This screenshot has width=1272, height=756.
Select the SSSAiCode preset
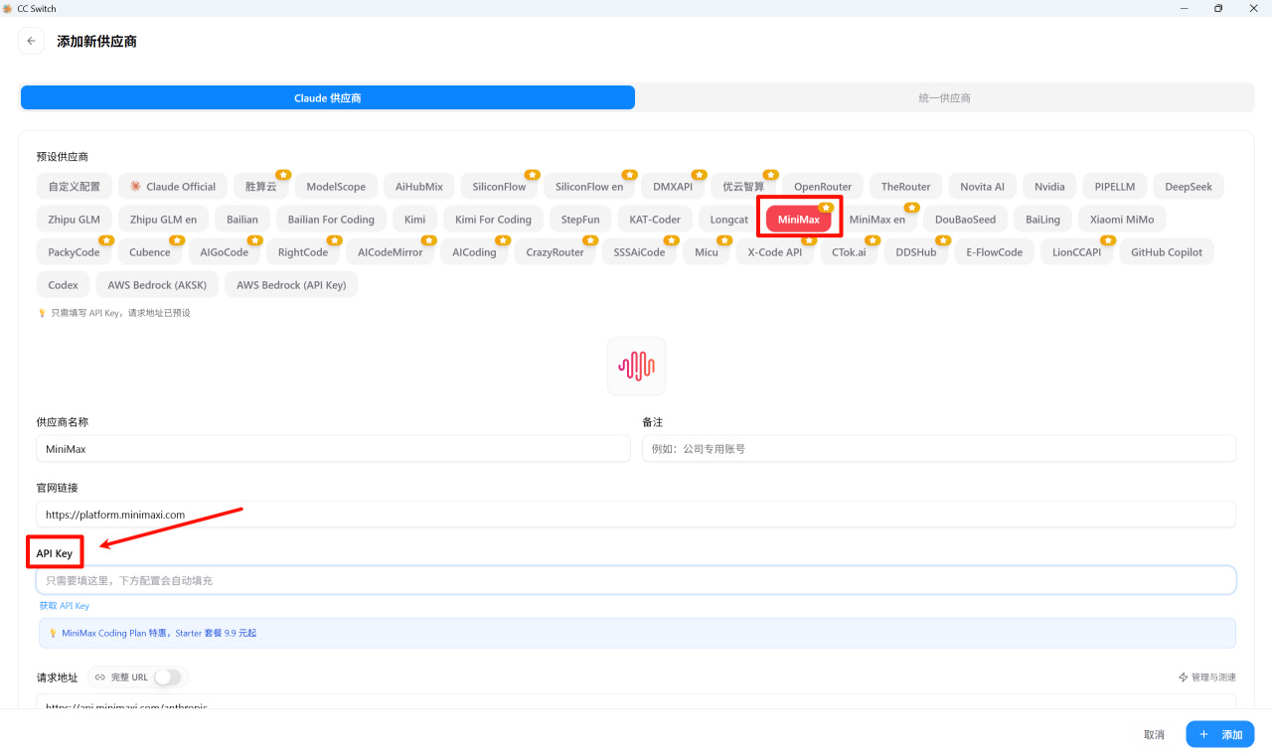[x=639, y=252]
